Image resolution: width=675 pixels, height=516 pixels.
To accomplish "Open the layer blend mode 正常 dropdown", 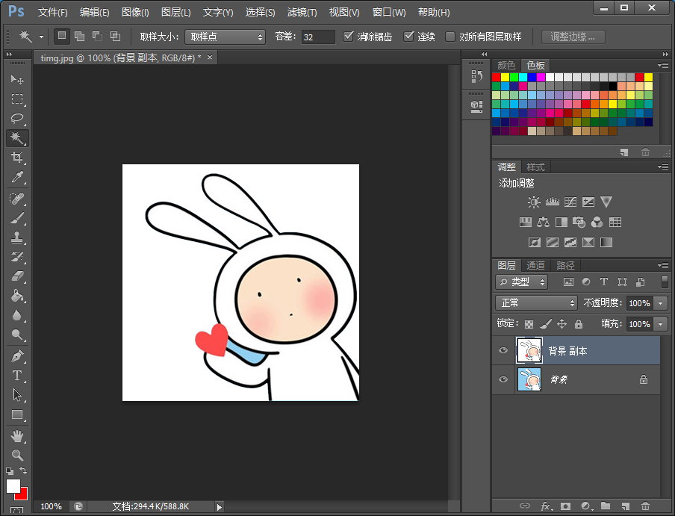I will 536,303.
